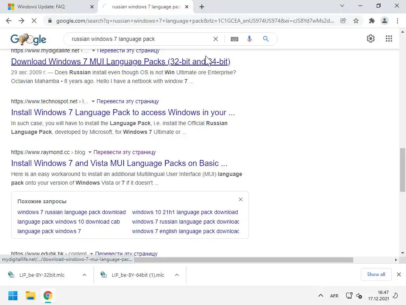The image size is (406, 305).
Task: Open Chrome extensions puzzle icon
Action: click(x=372, y=21)
